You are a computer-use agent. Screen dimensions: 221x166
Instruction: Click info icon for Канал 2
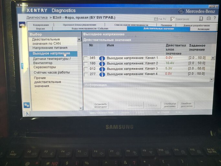coord(102,64)
